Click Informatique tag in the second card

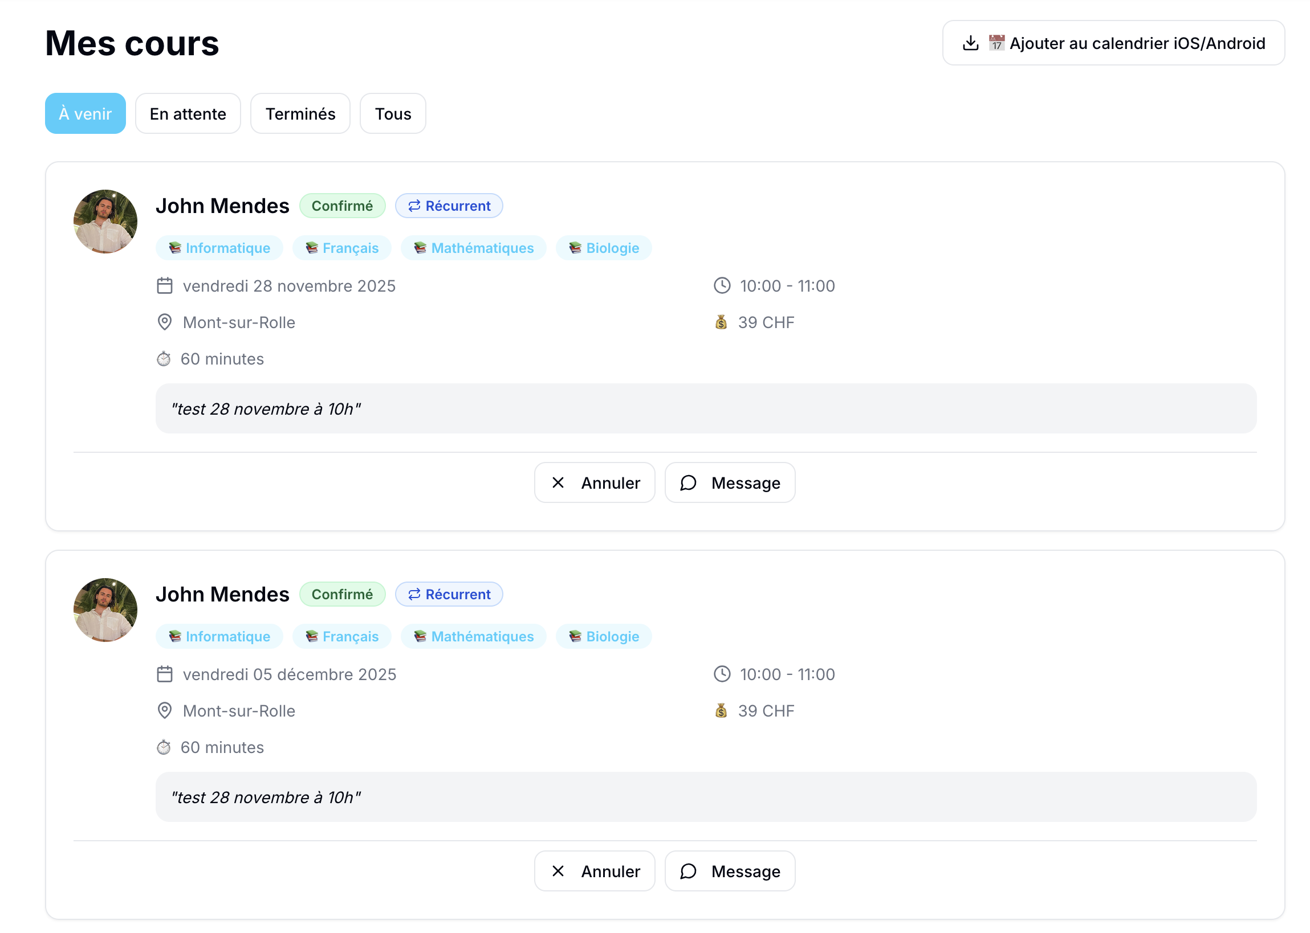(219, 637)
